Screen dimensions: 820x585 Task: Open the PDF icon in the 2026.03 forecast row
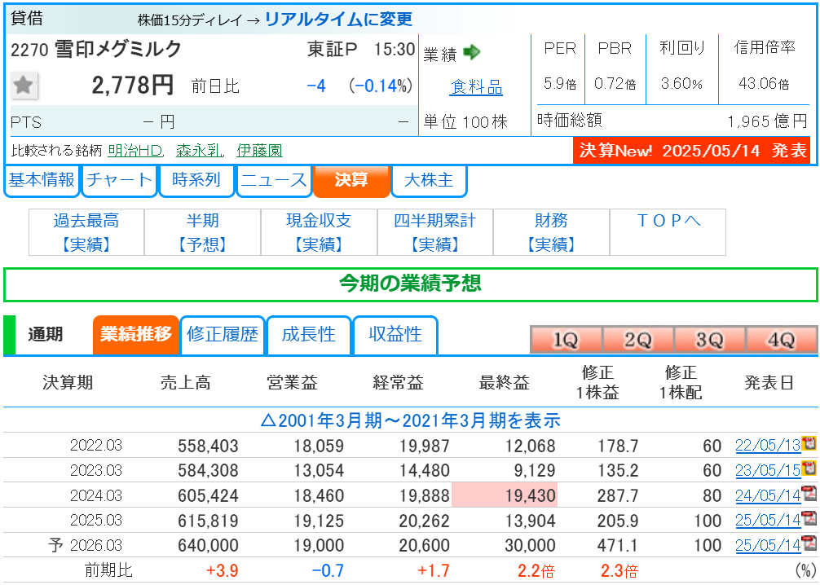(x=809, y=543)
